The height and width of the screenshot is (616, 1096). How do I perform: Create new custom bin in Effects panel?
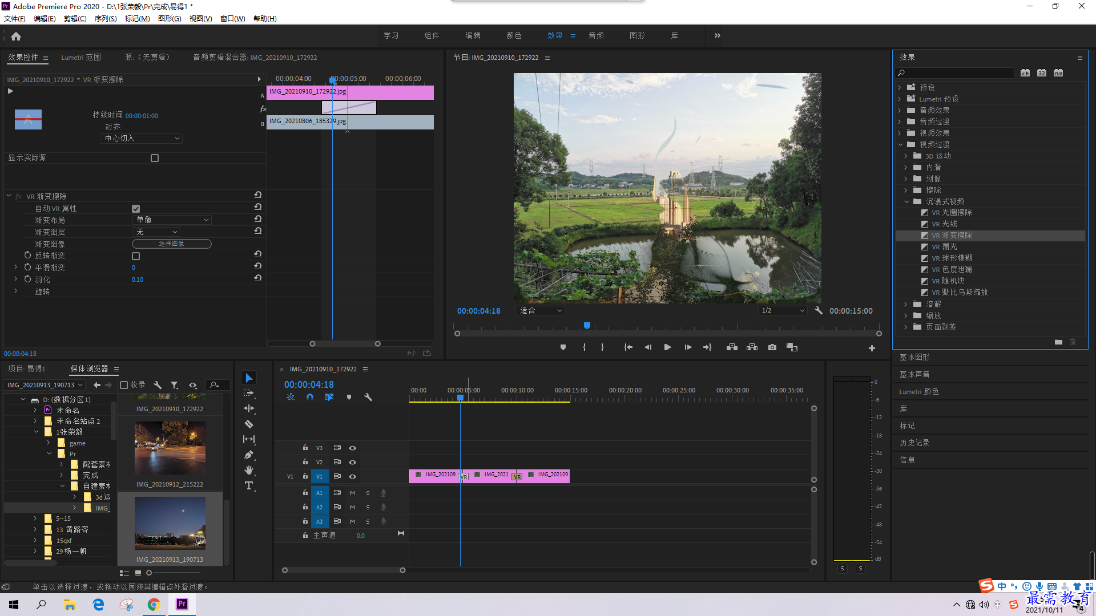coord(1058,342)
